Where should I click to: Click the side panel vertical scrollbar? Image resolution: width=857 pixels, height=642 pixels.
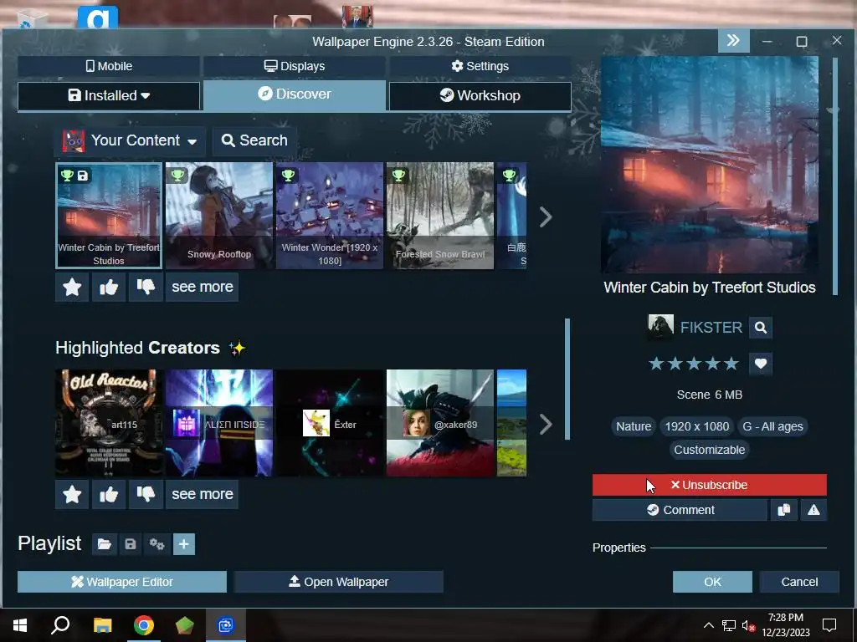tap(834, 176)
